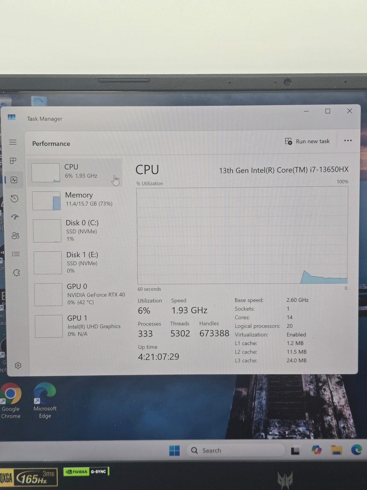Click the Speed value 1.93 GHz

(189, 311)
